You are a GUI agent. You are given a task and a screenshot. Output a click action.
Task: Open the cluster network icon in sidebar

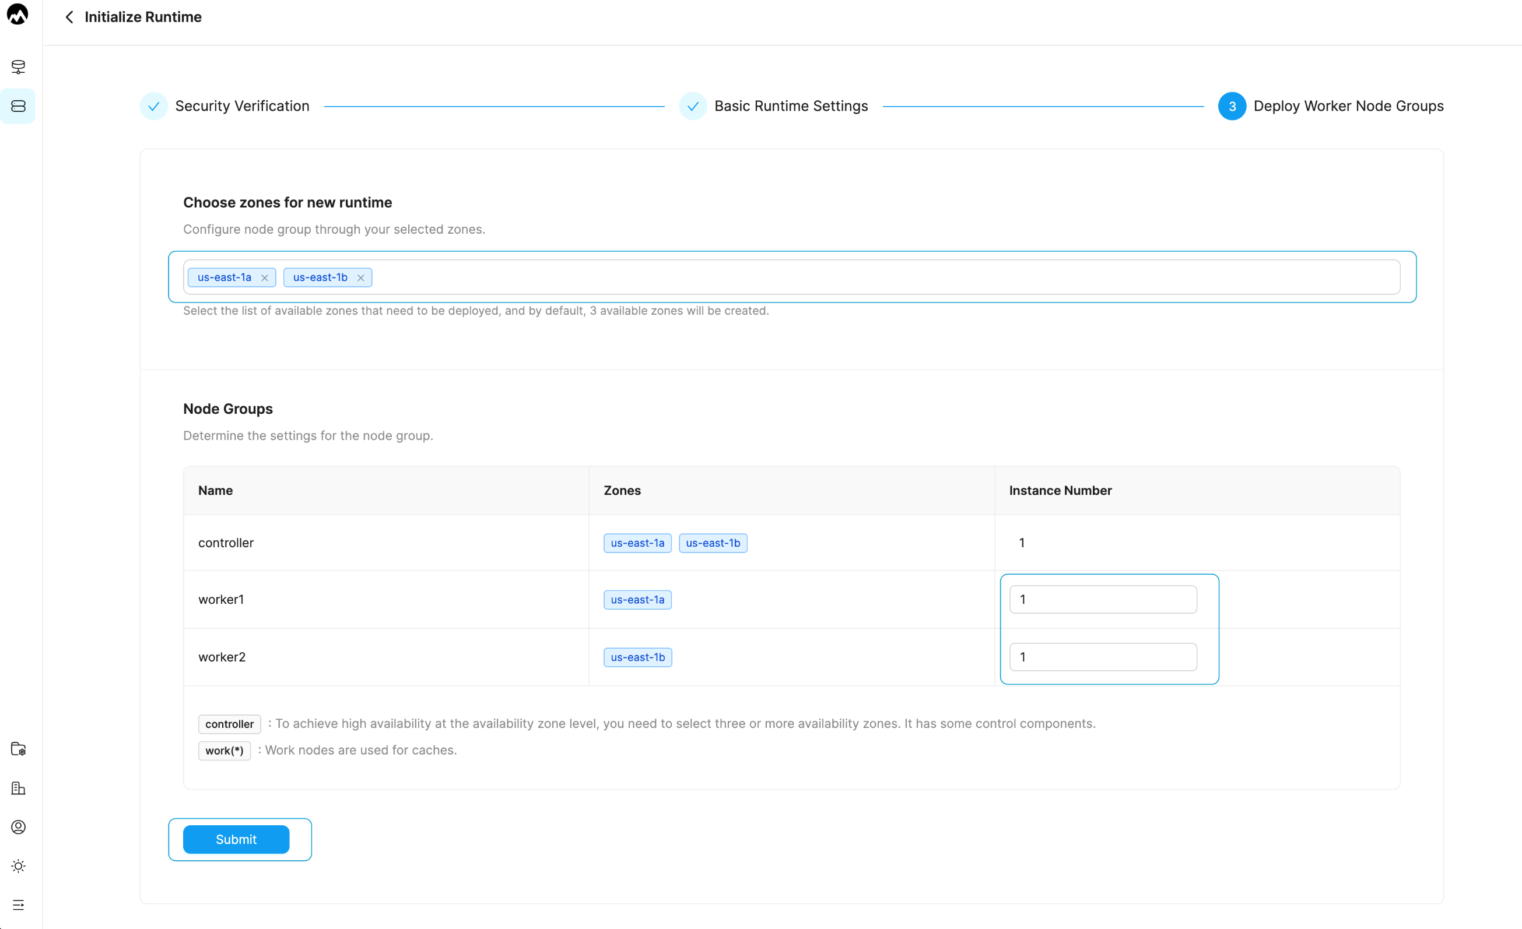(19, 66)
